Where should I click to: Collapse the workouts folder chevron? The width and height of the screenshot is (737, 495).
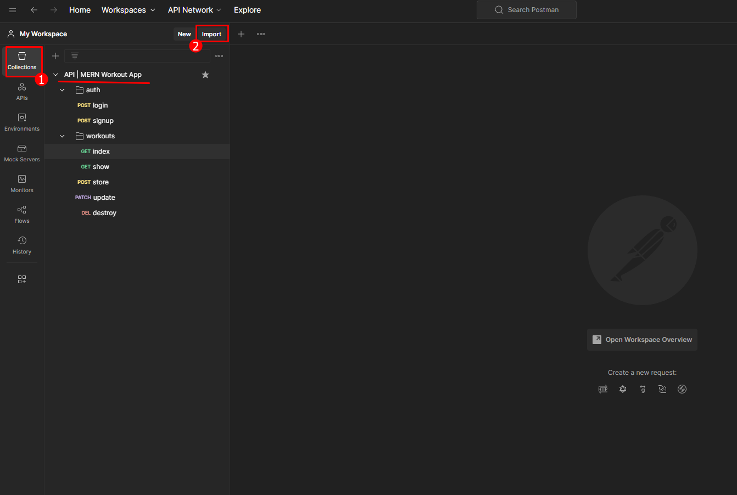tap(62, 136)
